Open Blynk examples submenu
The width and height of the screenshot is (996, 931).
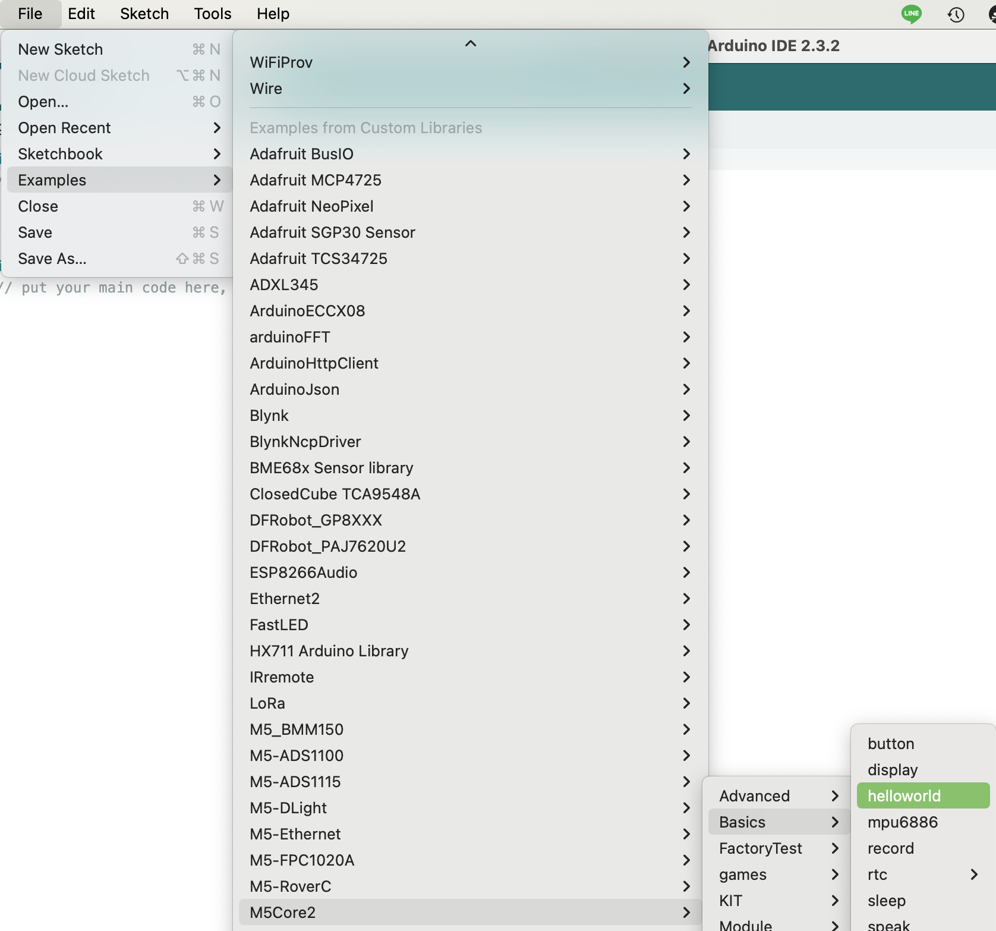(x=470, y=416)
